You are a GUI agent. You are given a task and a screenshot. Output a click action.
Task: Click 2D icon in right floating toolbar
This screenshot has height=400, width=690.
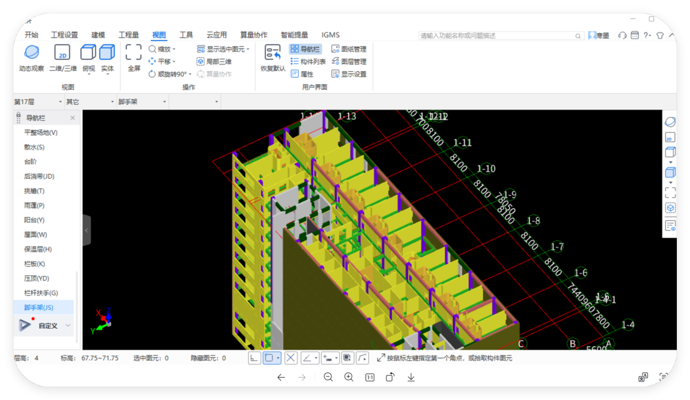click(x=670, y=137)
